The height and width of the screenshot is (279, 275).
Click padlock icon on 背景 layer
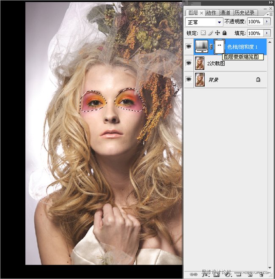pyautogui.click(x=258, y=79)
